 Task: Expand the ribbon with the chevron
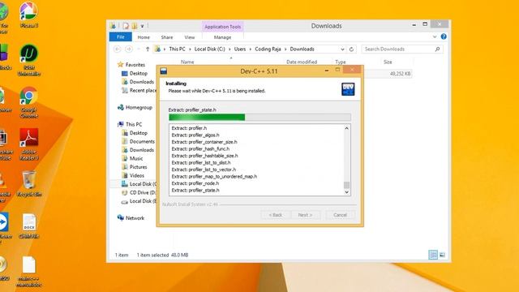tap(435, 36)
